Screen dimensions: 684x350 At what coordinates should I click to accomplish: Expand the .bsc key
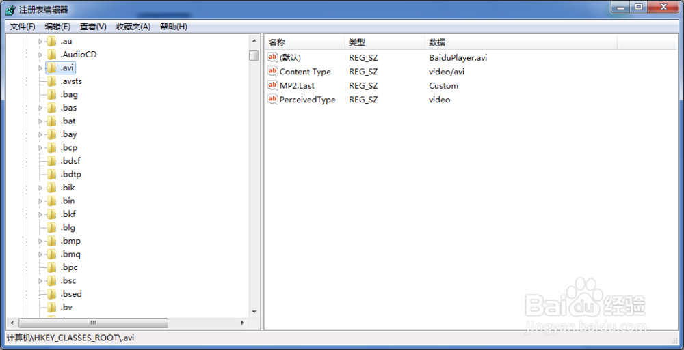tap(40, 281)
